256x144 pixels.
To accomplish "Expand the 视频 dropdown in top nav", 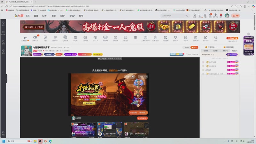I will tap(62, 16).
